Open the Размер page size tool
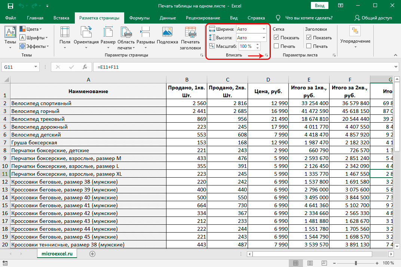401x267 pixels. (108, 37)
